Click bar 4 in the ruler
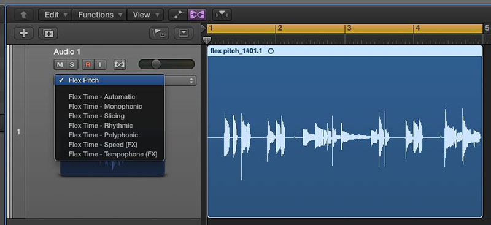 click(418, 28)
